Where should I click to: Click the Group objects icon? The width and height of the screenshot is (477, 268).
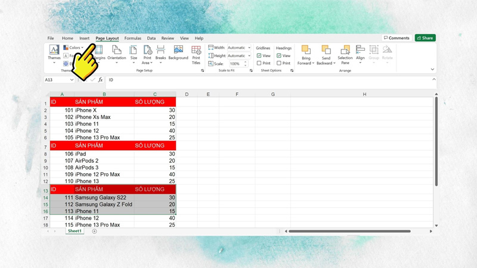[x=374, y=49]
